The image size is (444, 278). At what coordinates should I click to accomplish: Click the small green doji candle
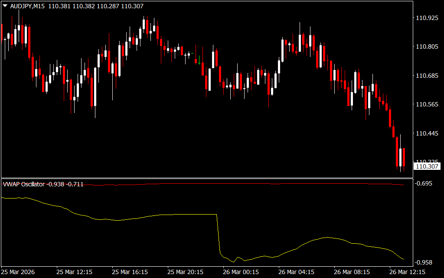pos(192,53)
